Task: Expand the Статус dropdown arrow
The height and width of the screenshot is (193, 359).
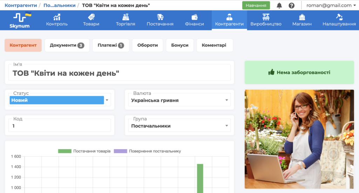Action: click(x=107, y=100)
